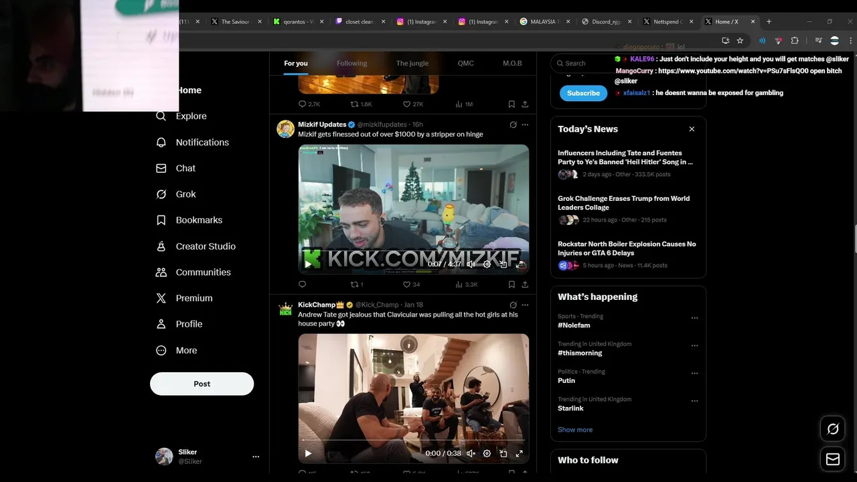Open Premium in the sidebar
Viewport: 857px width, 482px height.
click(184, 298)
